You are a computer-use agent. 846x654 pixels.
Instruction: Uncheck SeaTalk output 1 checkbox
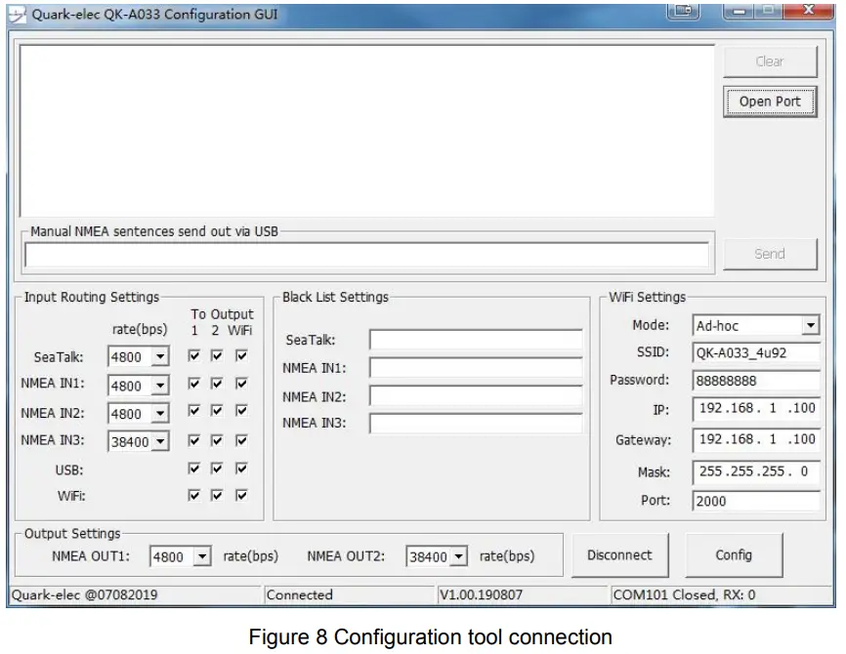point(195,355)
